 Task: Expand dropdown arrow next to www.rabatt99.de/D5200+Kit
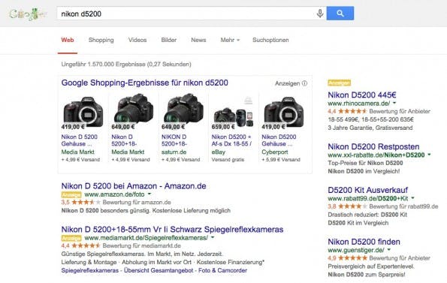(x=412, y=198)
